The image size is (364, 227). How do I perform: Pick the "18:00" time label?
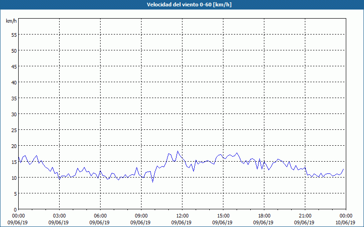[x=264, y=216]
